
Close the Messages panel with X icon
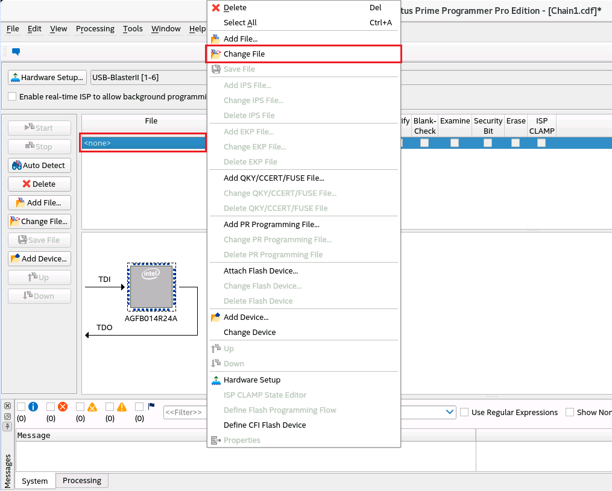pyautogui.click(x=7, y=406)
